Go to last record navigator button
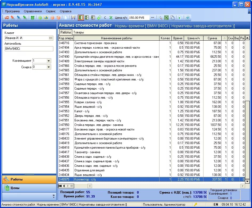The image size is (252, 208). (72, 186)
